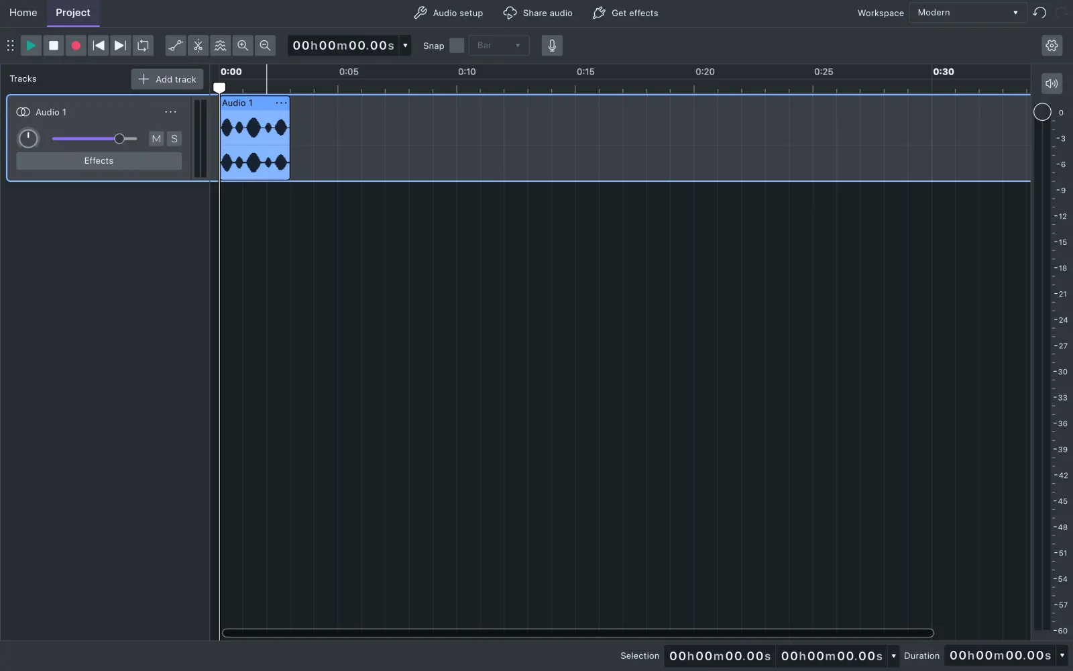Open the settings gear in the toolbar
The width and height of the screenshot is (1073, 671).
coord(1052,46)
